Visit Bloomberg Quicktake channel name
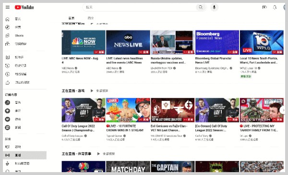This screenshot has width=288, height=175. [212, 68]
